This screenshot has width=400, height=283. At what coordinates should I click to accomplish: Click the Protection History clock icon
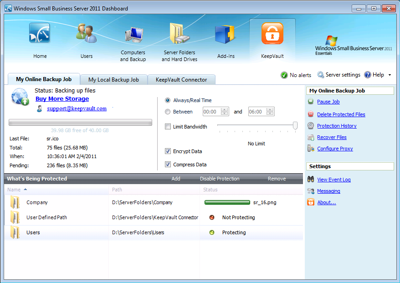pos(311,126)
